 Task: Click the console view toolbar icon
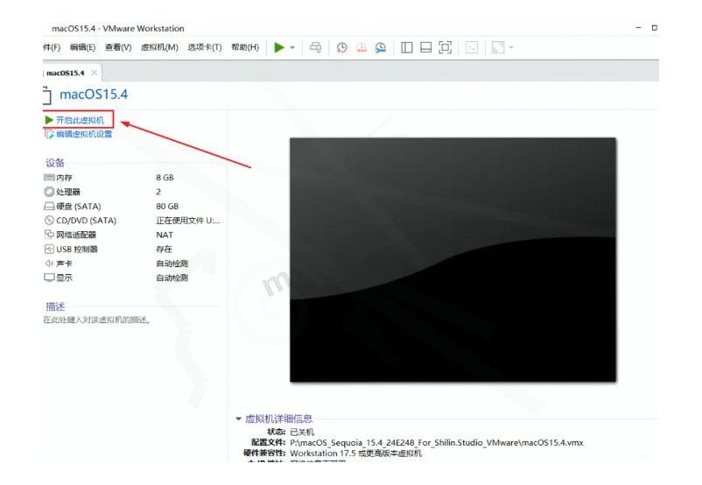coord(472,47)
